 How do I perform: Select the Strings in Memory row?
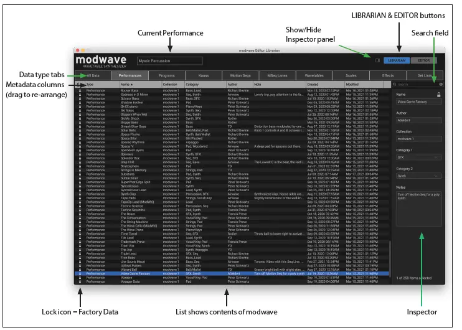(232, 170)
